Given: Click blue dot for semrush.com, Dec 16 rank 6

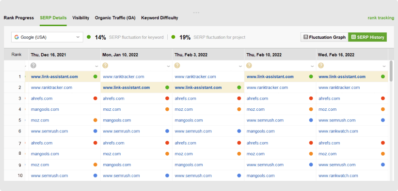Looking at the screenshot, I should (x=95, y=131).
